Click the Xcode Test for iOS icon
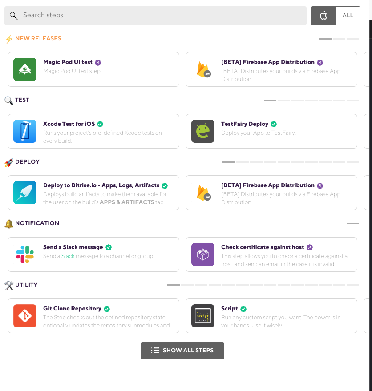Screen dimensions: 372x391 pyautogui.click(x=25, y=131)
